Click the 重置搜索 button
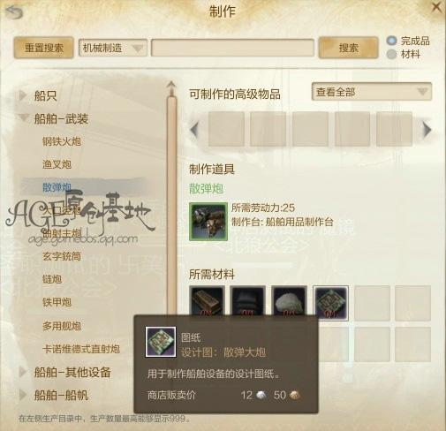 point(43,48)
